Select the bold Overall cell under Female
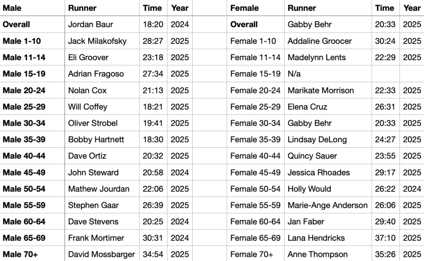This screenshot has width=424, height=261. 244,24
